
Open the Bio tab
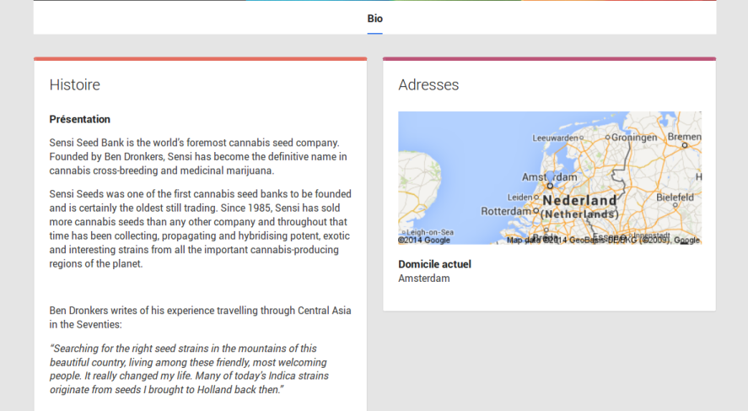tap(374, 19)
